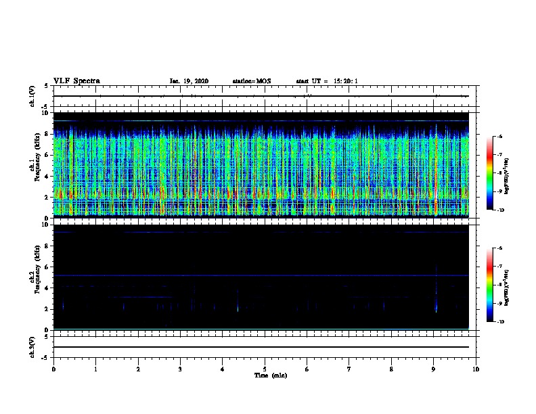Click the 5 kHz horizontal line in ch.2 spectrogram
The image size is (536, 414).
coord(261,275)
